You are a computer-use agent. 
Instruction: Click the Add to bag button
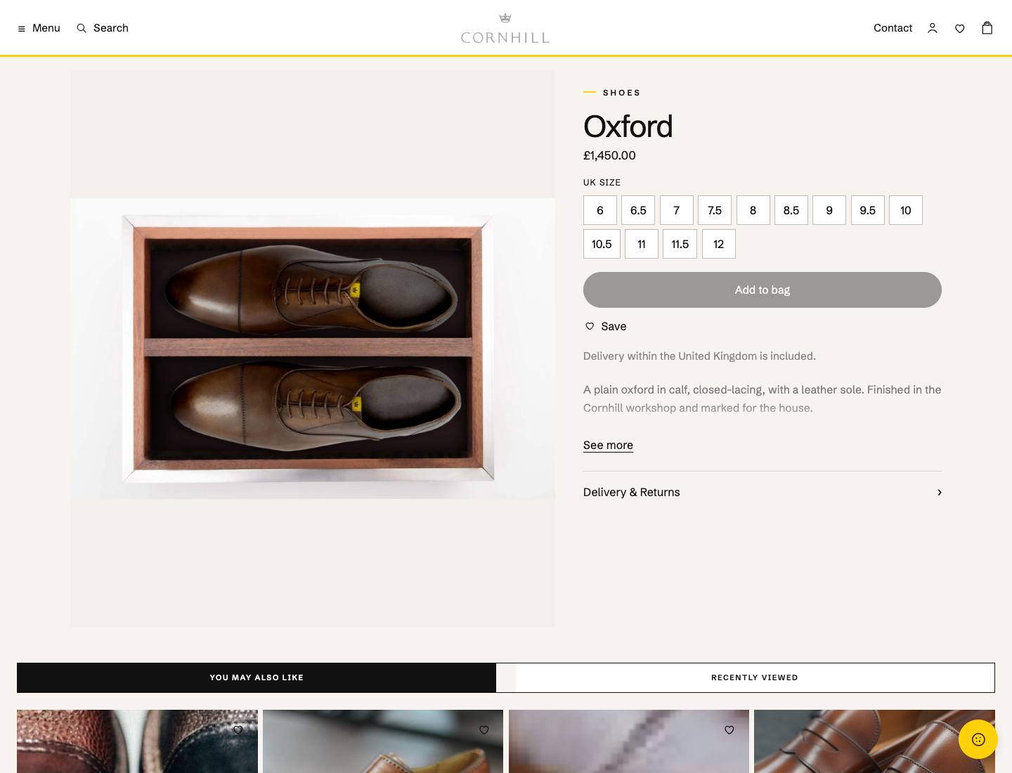point(763,290)
